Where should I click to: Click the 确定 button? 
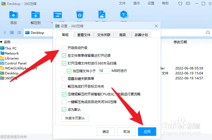[x=106, y=132]
